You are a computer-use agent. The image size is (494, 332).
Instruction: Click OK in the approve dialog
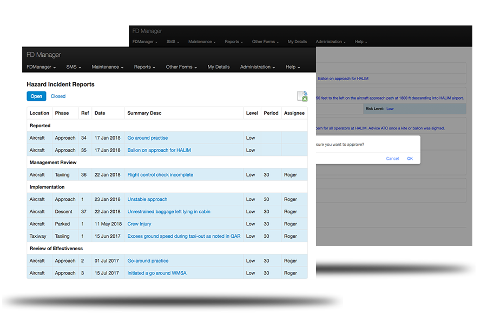[x=410, y=159]
